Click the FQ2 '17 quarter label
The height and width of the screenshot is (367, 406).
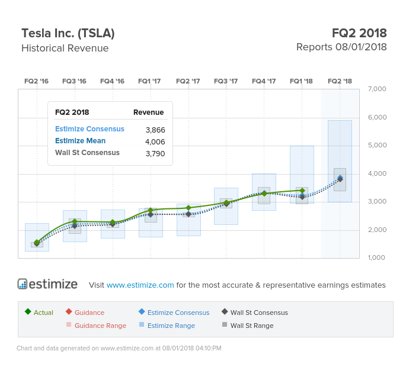pyautogui.click(x=188, y=81)
